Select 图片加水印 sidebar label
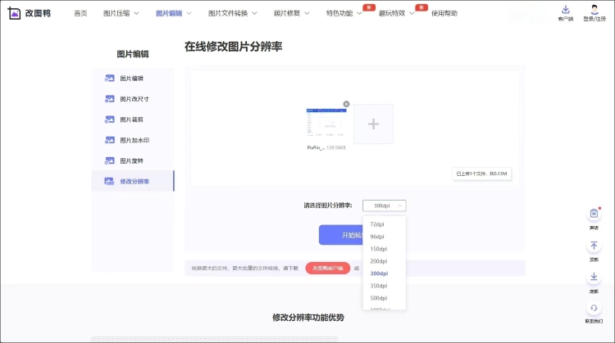 coord(134,140)
